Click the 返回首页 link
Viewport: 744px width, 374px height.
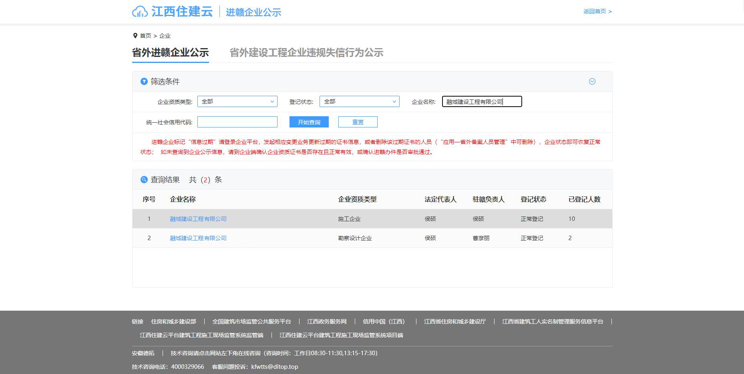597,11
